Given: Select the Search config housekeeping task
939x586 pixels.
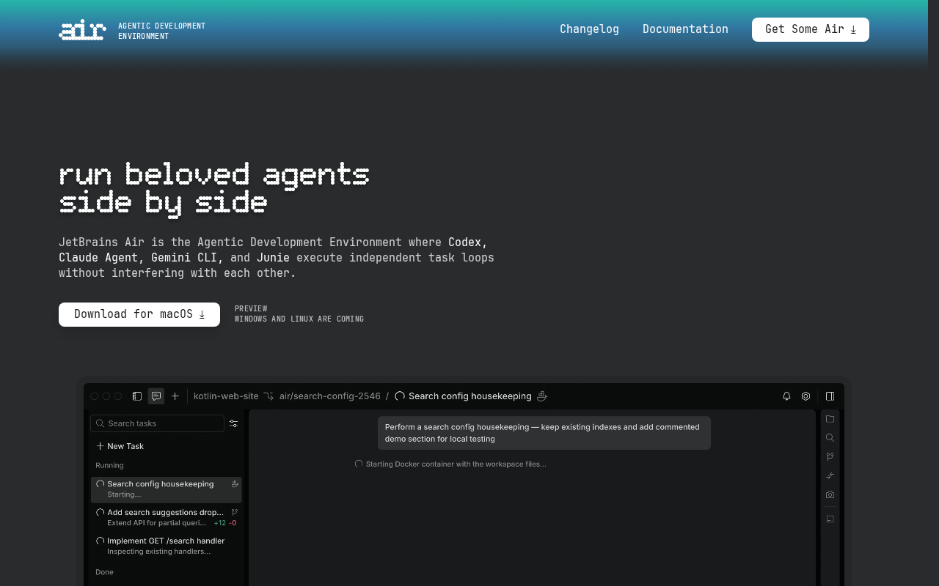Looking at the screenshot, I should tap(167, 489).
